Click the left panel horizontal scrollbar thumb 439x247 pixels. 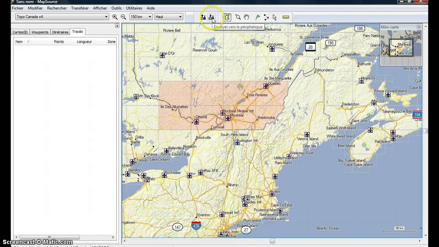(x=49, y=237)
